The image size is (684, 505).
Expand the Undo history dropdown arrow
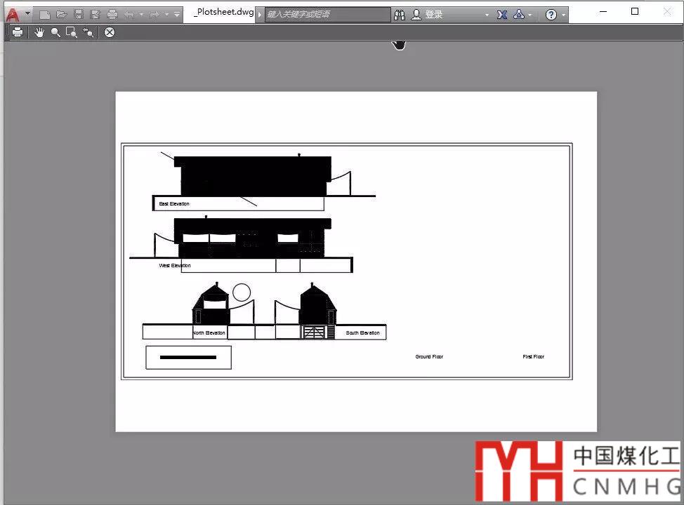pyautogui.click(x=141, y=15)
